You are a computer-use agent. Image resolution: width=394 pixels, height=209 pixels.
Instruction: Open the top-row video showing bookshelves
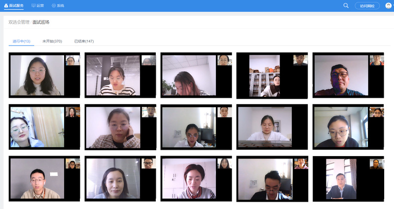coord(272,75)
